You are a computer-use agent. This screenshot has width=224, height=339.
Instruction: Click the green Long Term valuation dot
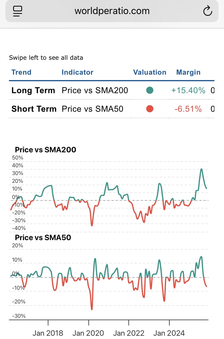click(150, 90)
